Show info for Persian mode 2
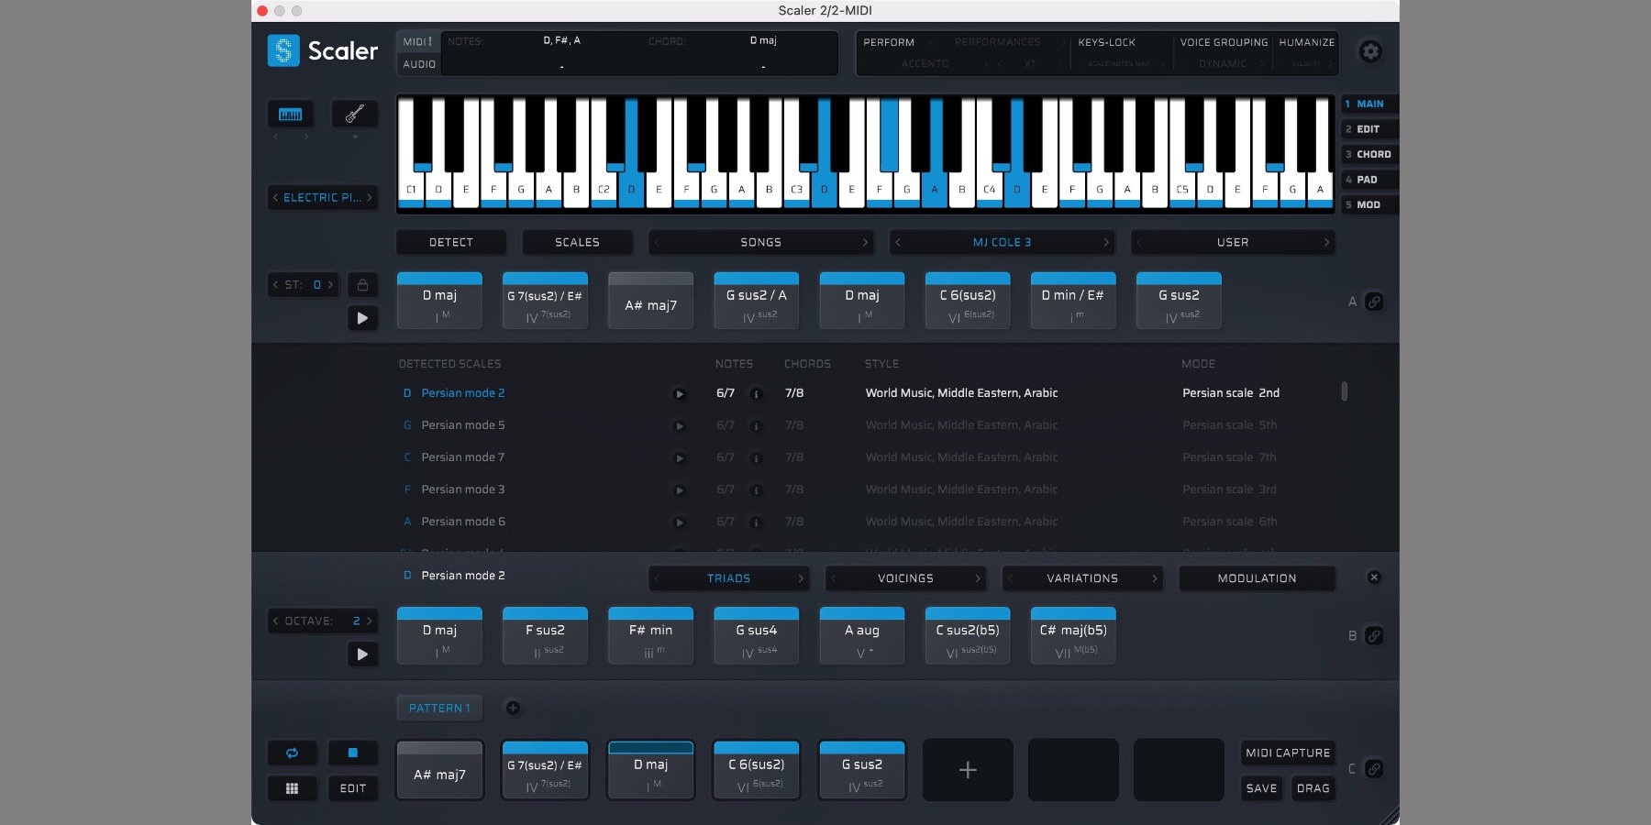Screen dimensions: 1651x825 click(756, 393)
